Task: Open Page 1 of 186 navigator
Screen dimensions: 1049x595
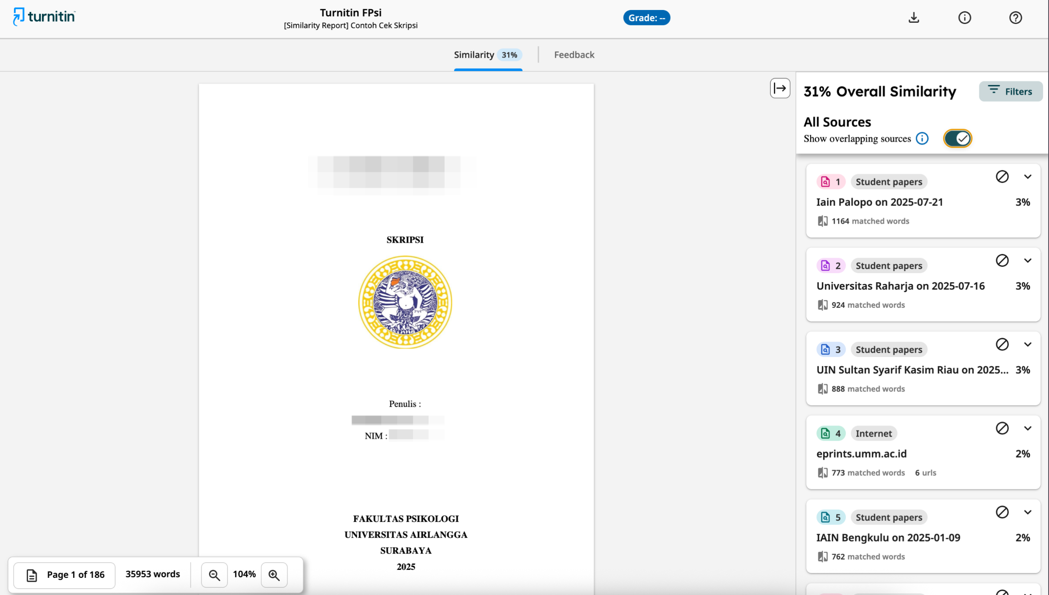Action: [x=65, y=575]
